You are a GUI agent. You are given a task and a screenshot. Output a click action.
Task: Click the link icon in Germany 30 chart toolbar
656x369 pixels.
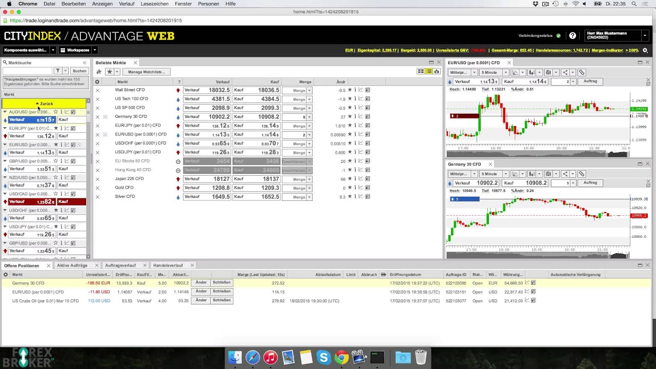pyautogui.click(x=582, y=174)
